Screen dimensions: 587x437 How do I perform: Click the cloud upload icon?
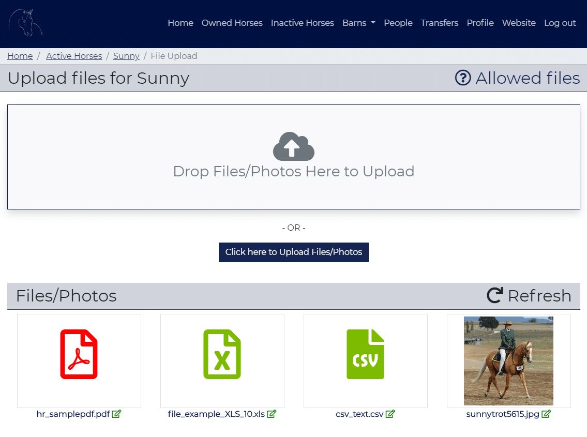(293, 146)
